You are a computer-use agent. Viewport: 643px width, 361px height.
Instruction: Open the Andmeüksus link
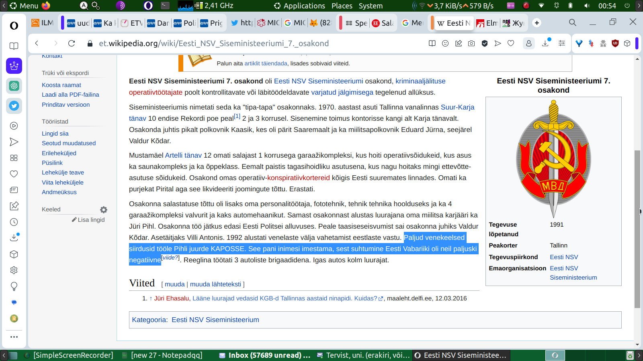(59, 192)
